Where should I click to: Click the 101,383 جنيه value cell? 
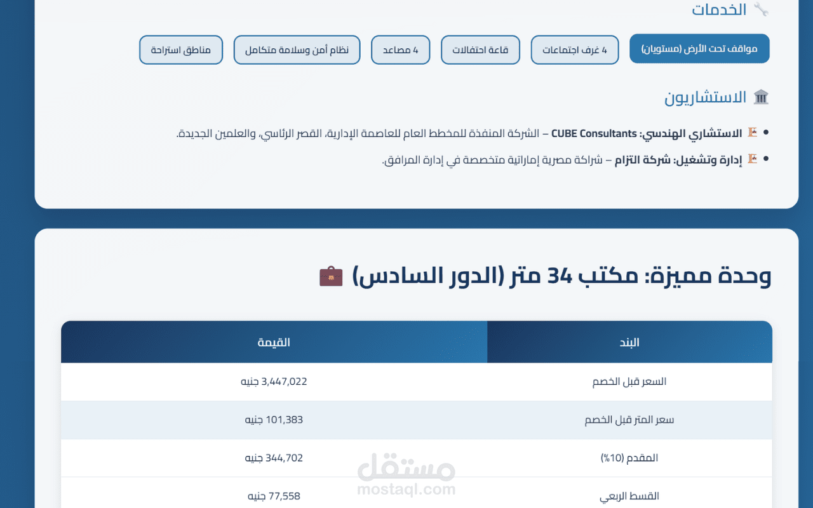pos(274,420)
